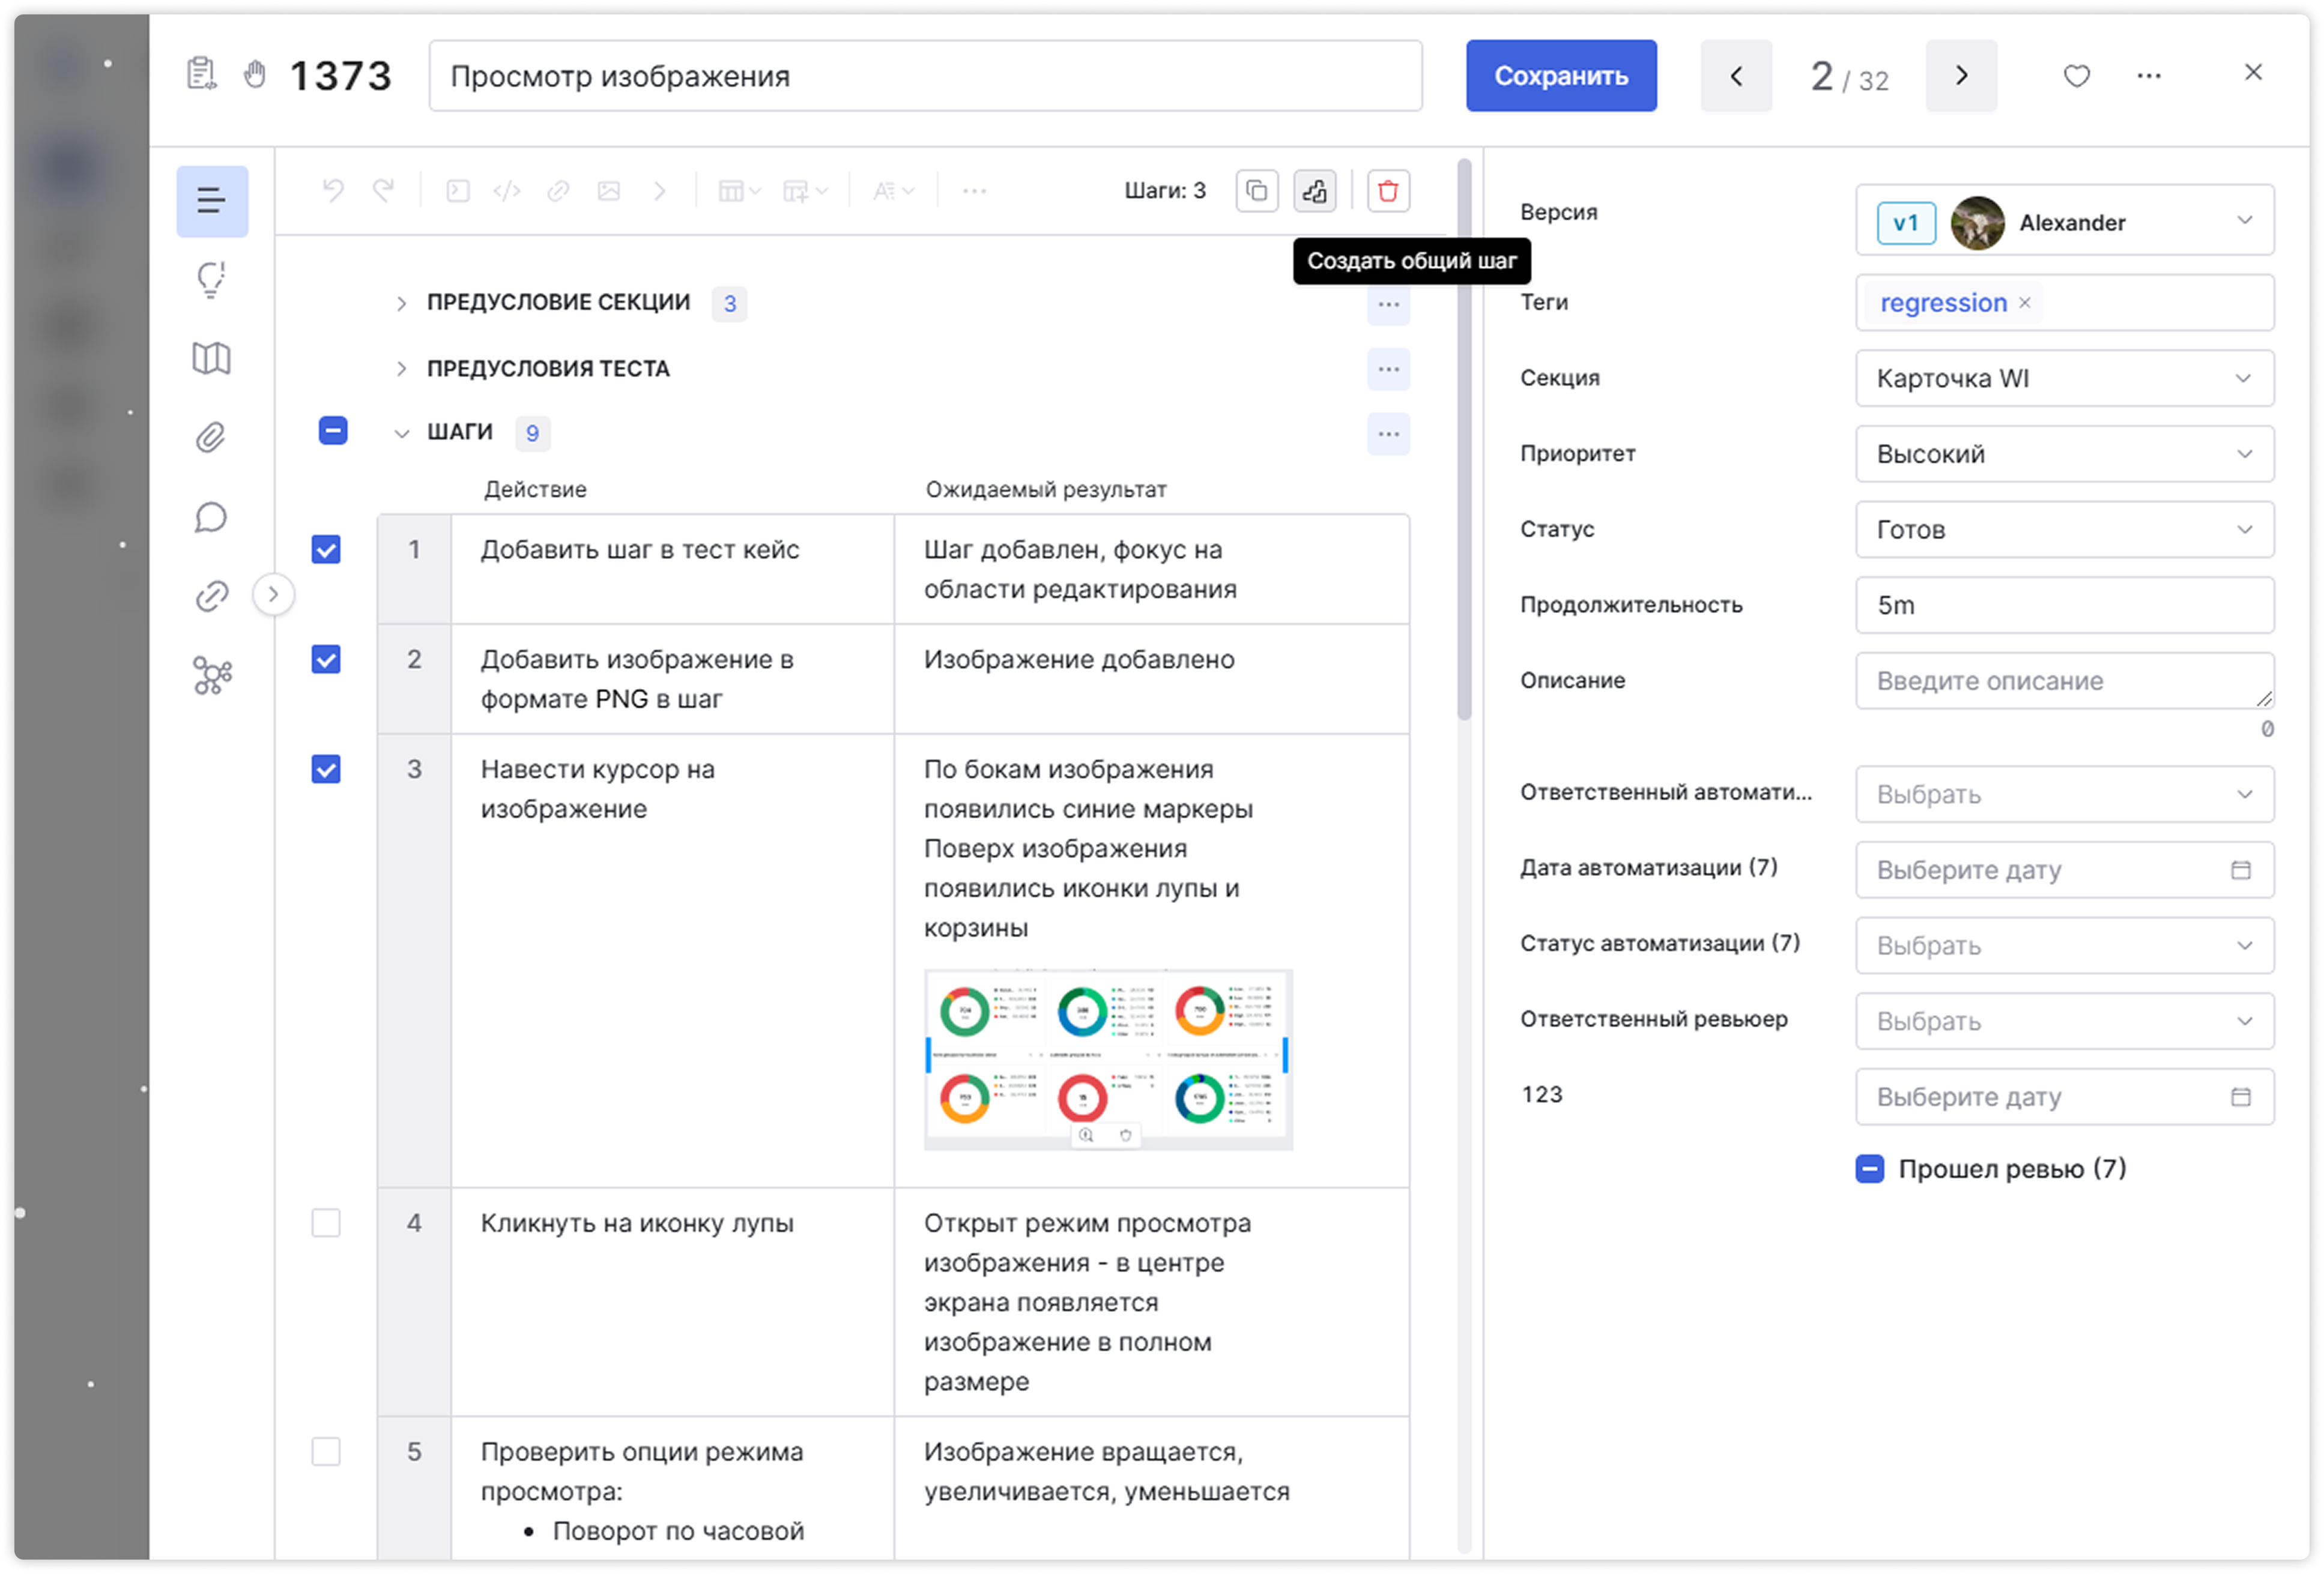
Task: Collapse the ШАГИ section
Action: [x=401, y=433]
